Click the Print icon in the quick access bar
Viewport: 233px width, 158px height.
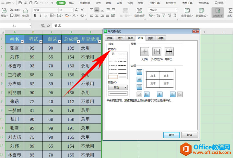[31, 3]
